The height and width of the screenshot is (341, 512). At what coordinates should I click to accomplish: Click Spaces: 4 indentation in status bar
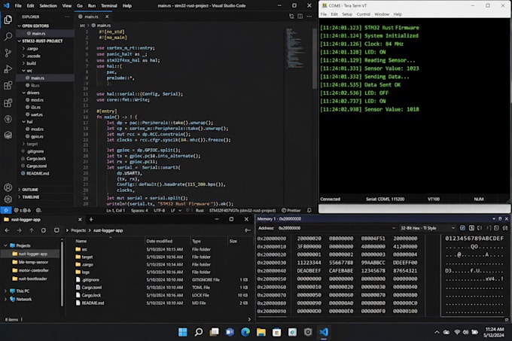pyautogui.click(x=139, y=211)
